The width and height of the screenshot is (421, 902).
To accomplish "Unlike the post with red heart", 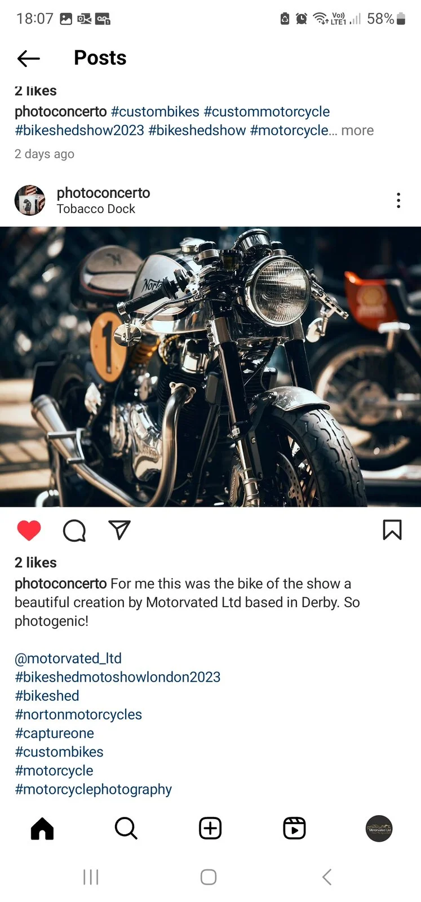I will [x=29, y=530].
